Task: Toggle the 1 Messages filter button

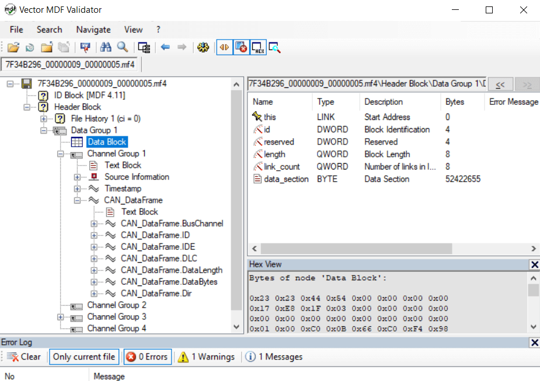Action: point(274,357)
